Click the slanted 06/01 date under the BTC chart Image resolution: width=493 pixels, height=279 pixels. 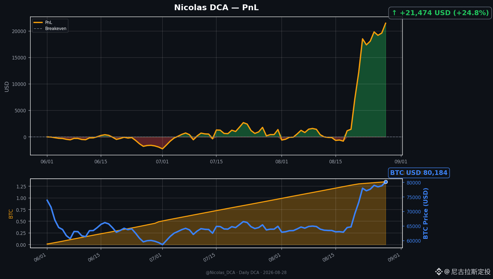40,258
